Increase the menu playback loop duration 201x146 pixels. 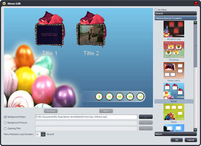pos(43,133)
